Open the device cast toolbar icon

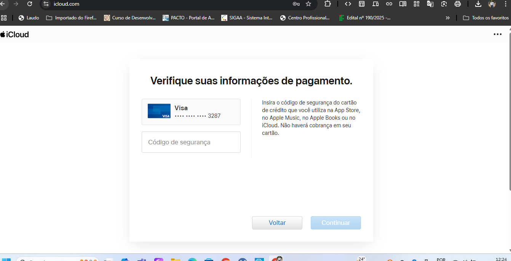[375, 4]
